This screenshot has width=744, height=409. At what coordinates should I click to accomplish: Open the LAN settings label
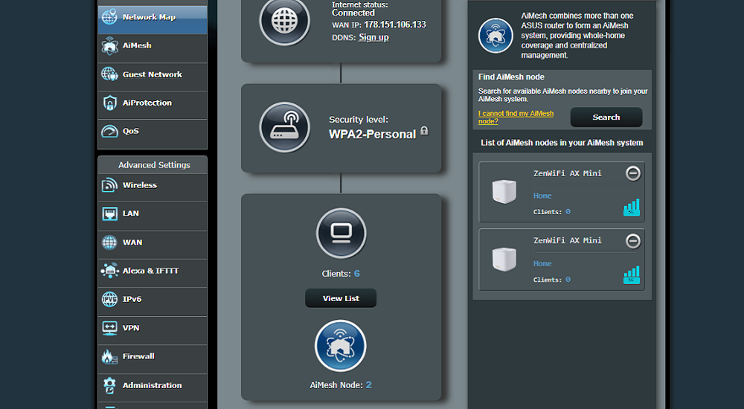pyautogui.click(x=131, y=213)
